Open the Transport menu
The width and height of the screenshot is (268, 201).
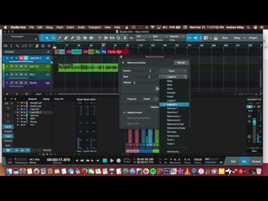click(94, 27)
